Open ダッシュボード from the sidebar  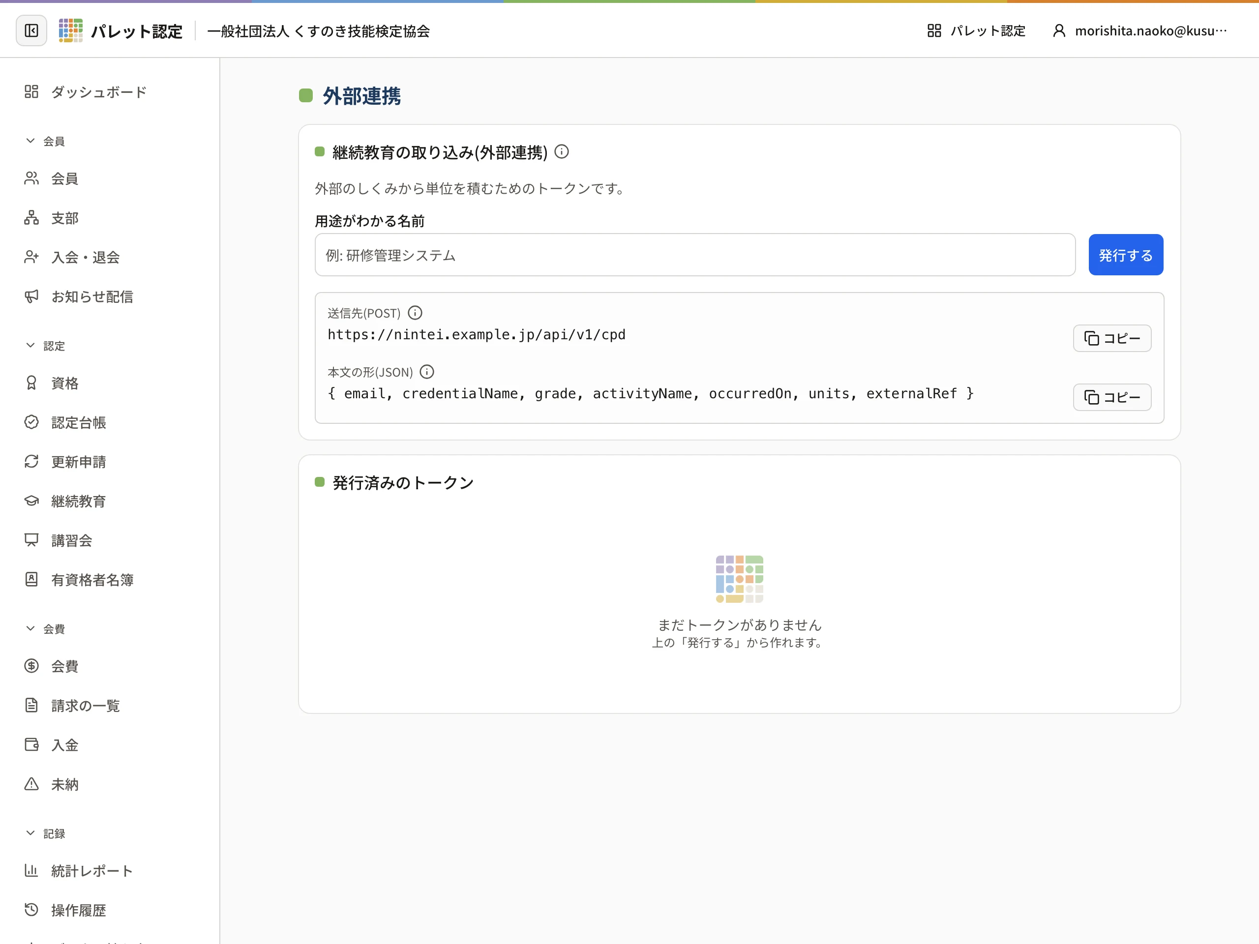tap(110, 91)
